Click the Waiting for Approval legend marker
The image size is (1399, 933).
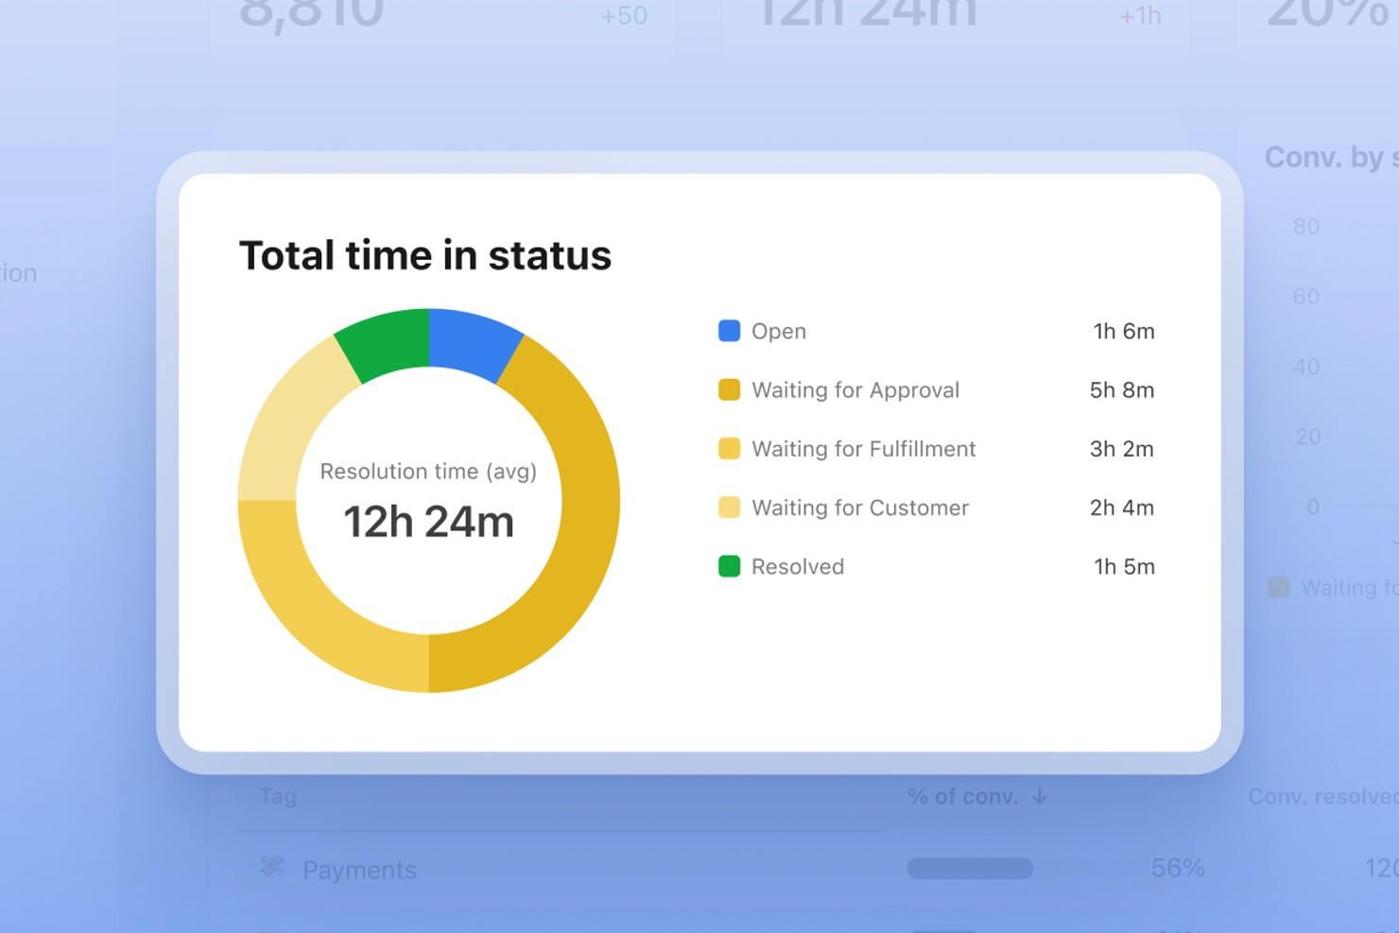click(x=728, y=389)
